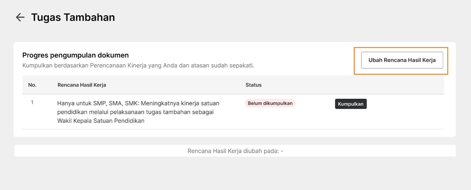The width and height of the screenshot is (471, 190).
Task: Click the Kumpulkan berdasarkan Perencanaan Kinerja subtitle
Action: pyautogui.click(x=138, y=66)
